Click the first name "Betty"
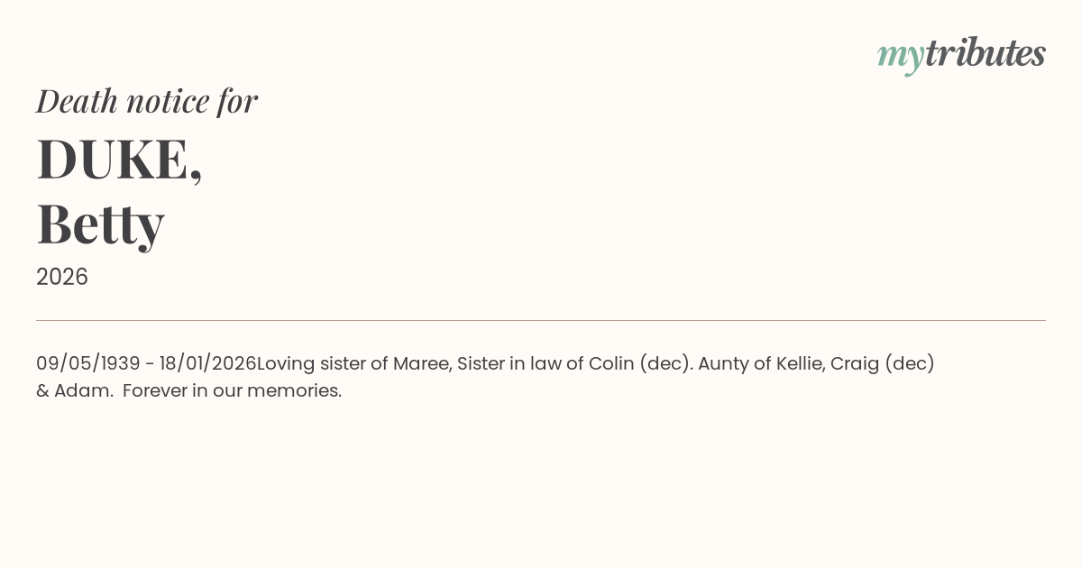1082x568 pixels. [100, 224]
